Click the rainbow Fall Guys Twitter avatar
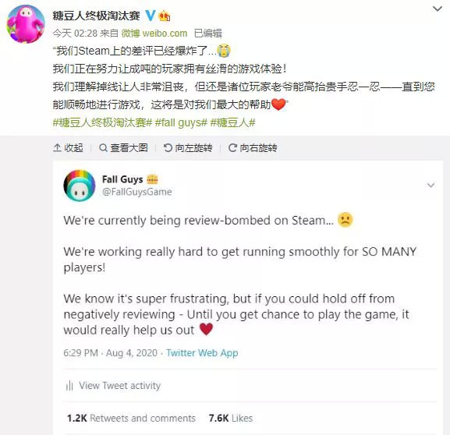 (x=80, y=186)
